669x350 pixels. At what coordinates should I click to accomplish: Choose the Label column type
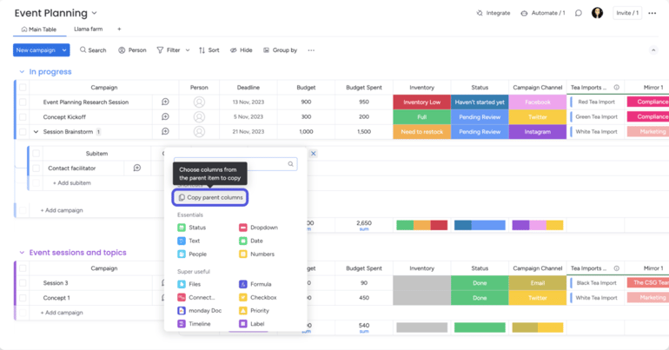[x=252, y=324]
